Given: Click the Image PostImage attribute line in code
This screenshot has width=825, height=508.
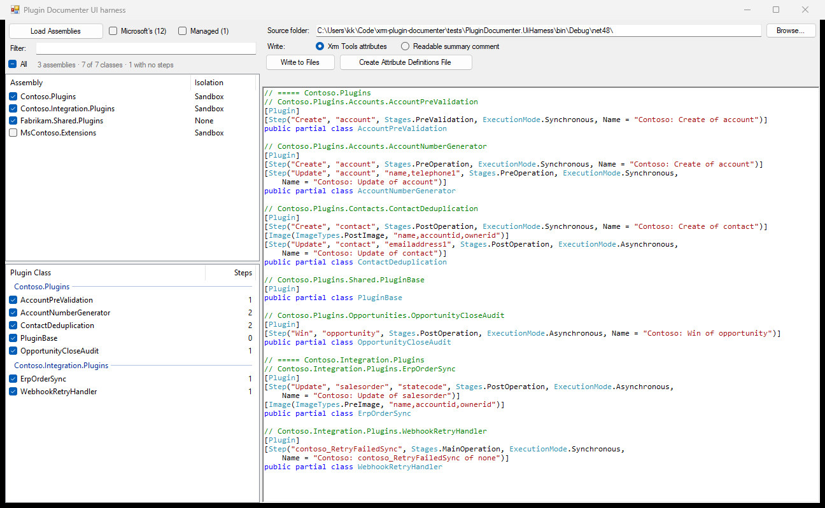Looking at the screenshot, I should pos(386,235).
